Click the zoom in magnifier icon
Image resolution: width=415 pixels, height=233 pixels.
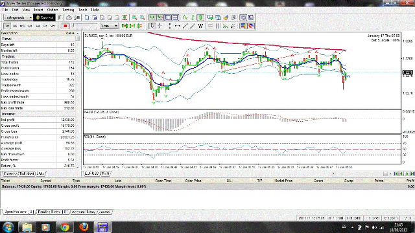point(135,17)
